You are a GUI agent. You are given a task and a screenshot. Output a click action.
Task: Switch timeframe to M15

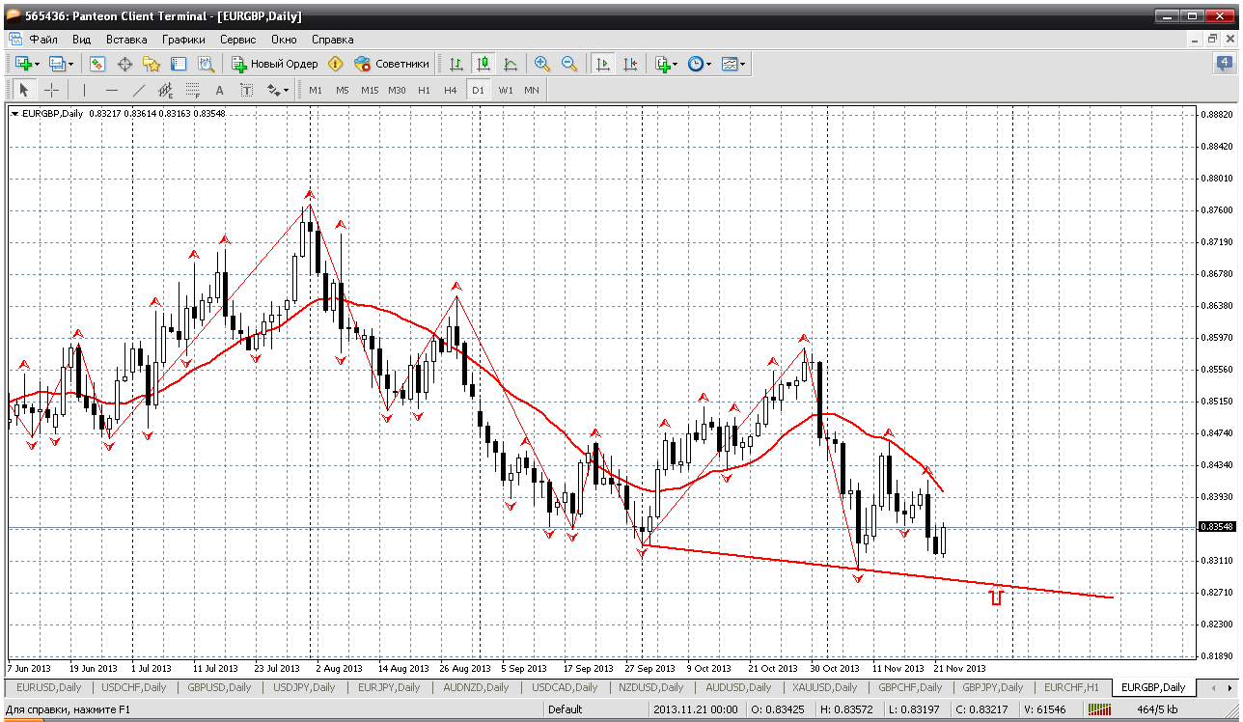coord(370,90)
